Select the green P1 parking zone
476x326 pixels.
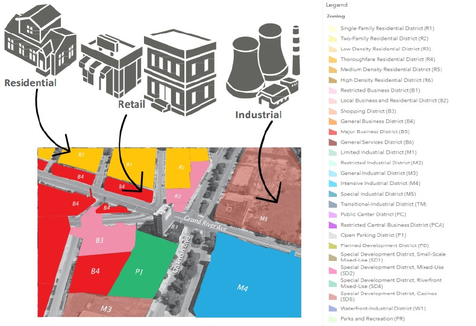(140, 271)
